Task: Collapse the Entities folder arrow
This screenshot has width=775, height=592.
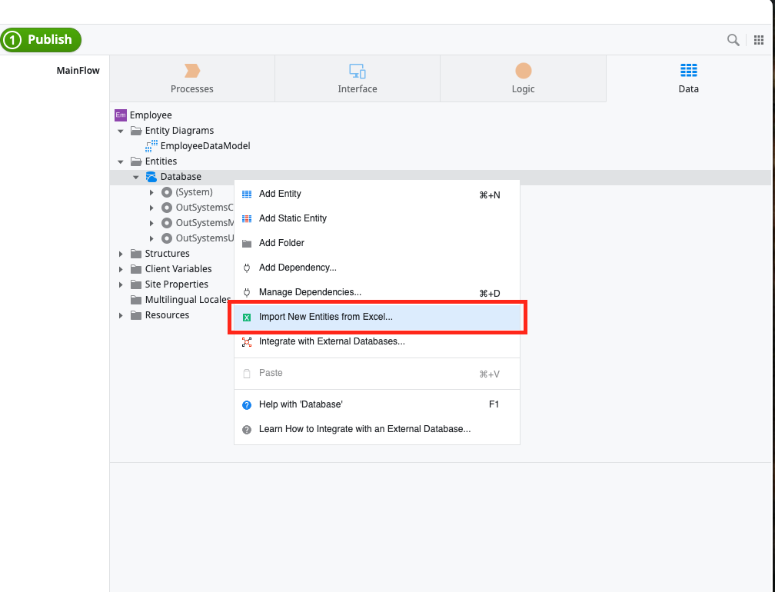Action: pyautogui.click(x=121, y=161)
